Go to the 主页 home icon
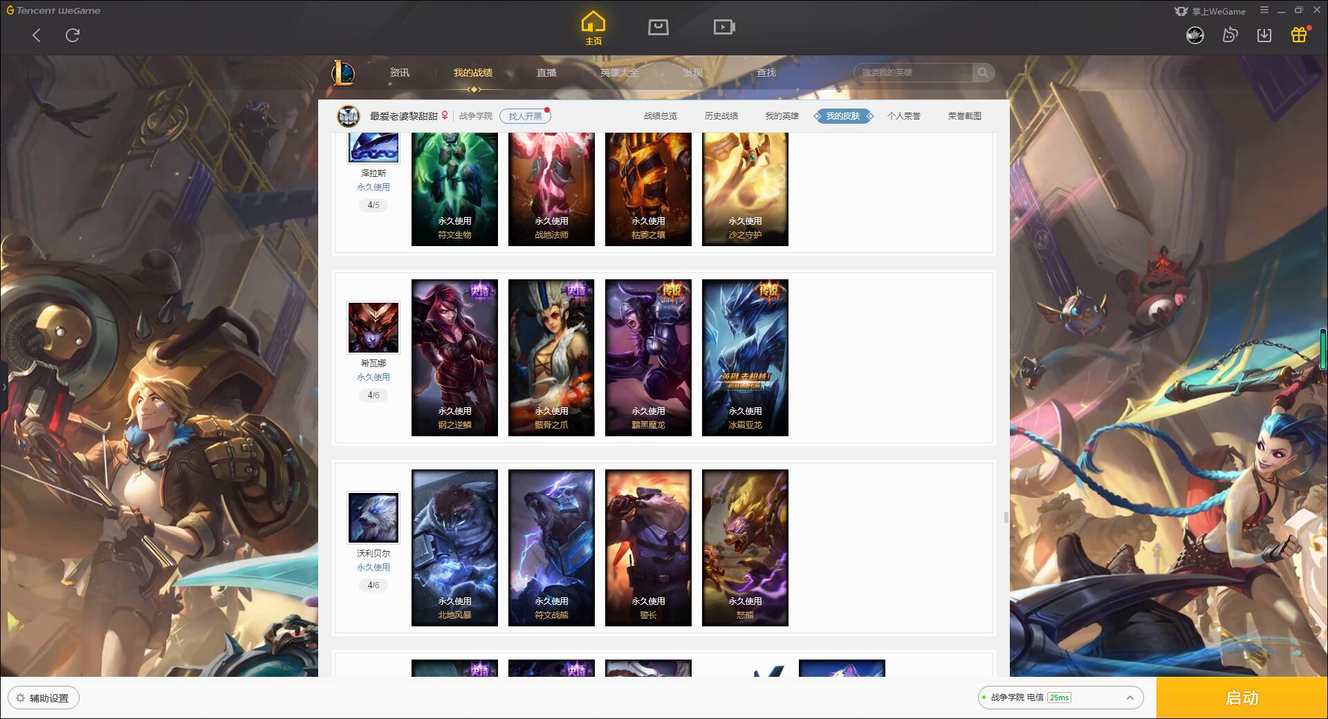The image size is (1328, 719). [593, 28]
